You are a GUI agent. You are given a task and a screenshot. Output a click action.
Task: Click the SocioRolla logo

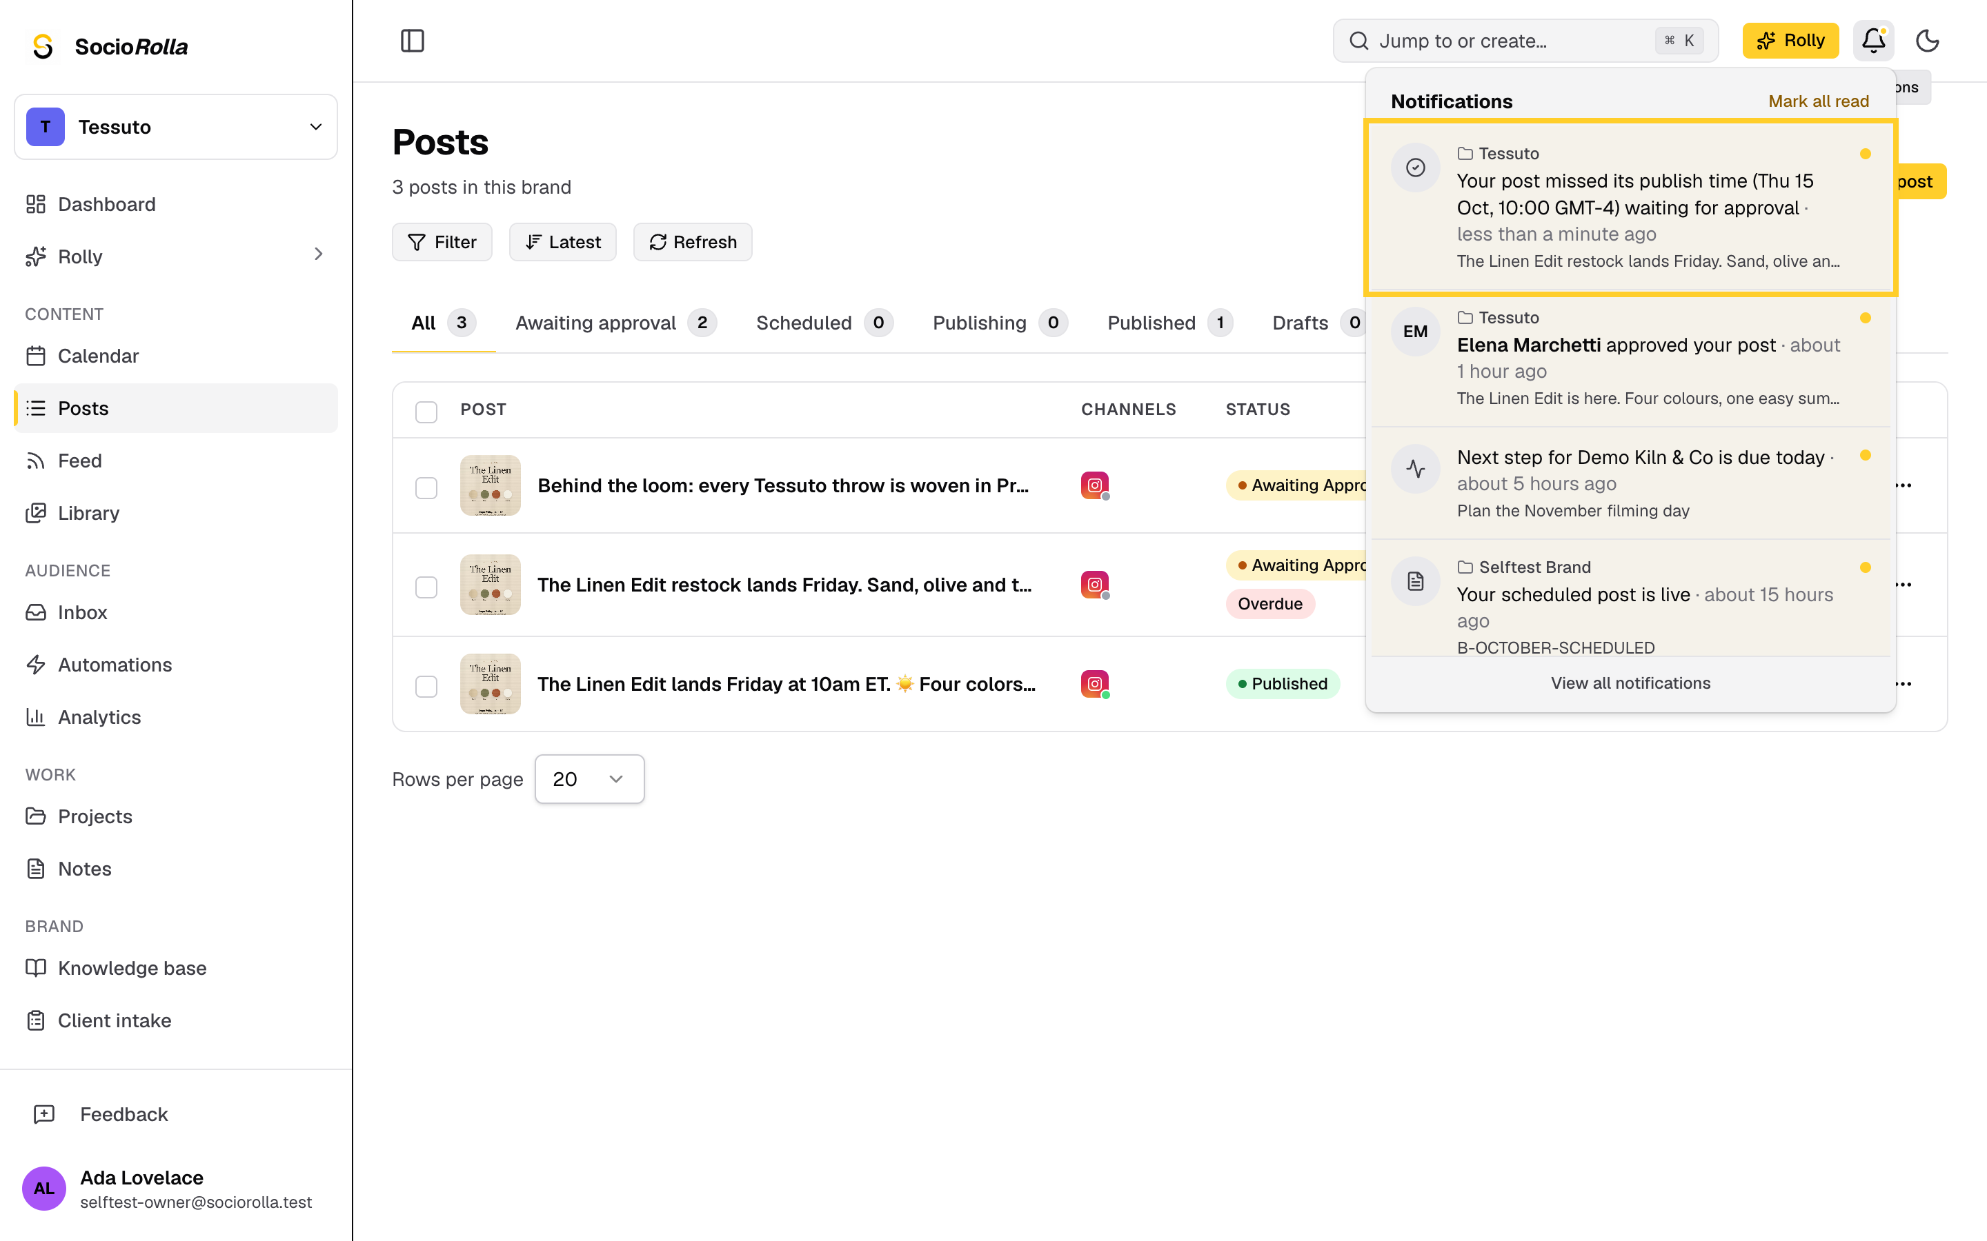pos(109,47)
